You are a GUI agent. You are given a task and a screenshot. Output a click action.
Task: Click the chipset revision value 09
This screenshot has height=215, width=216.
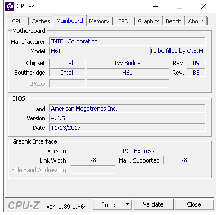pos(196,63)
